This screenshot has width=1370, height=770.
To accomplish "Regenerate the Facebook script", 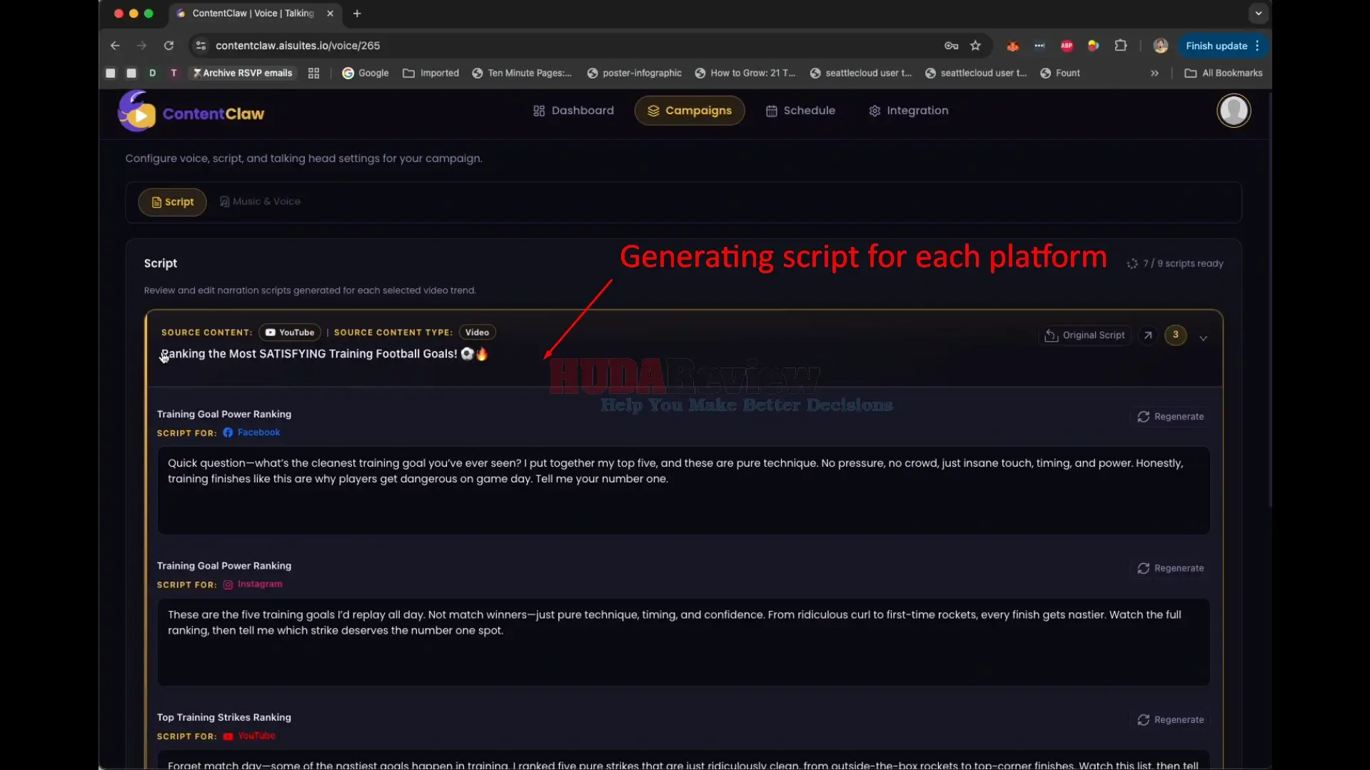I will point(1171,417).
